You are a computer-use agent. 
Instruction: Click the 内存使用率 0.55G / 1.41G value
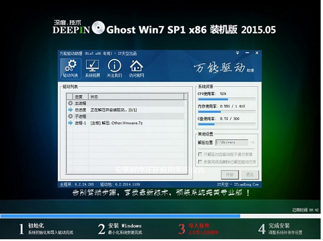[232, 106]
